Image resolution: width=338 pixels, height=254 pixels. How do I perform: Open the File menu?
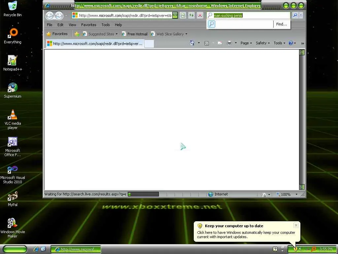coord(50,25)
